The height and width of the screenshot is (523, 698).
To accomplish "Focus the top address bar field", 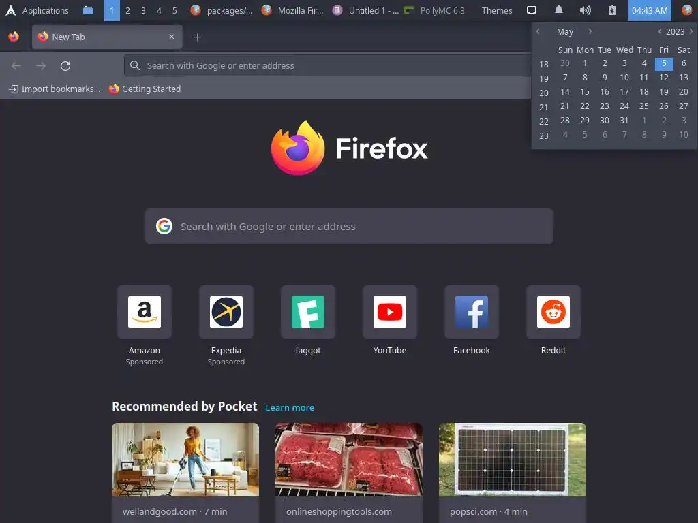I will tap(328, 66).
